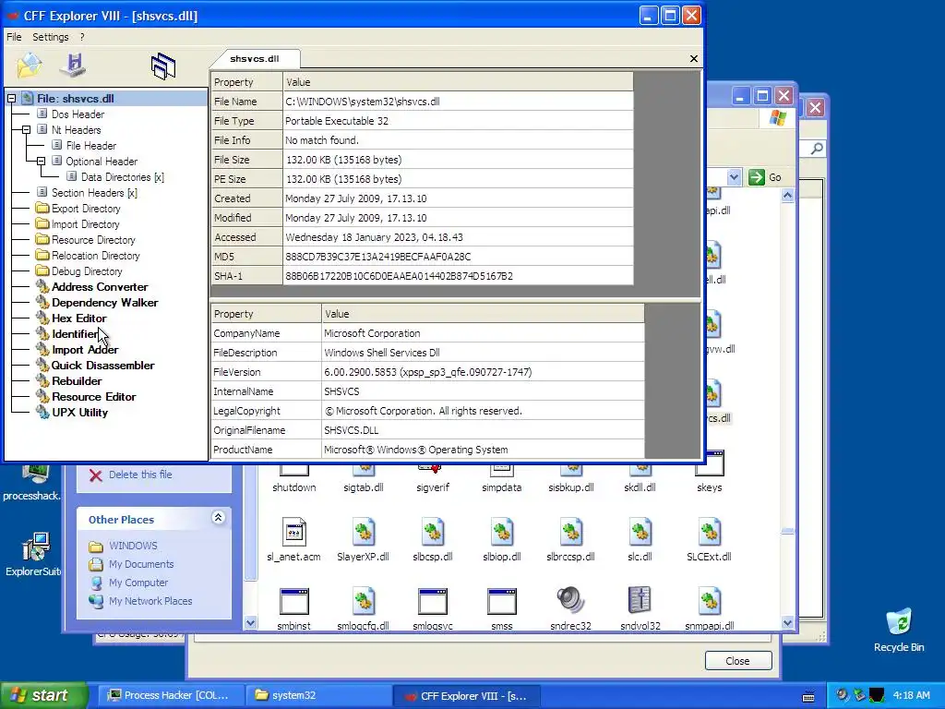945x709 pixels.
Task: Switch to Process Hacker taskbar button
Action: (171, 696)
